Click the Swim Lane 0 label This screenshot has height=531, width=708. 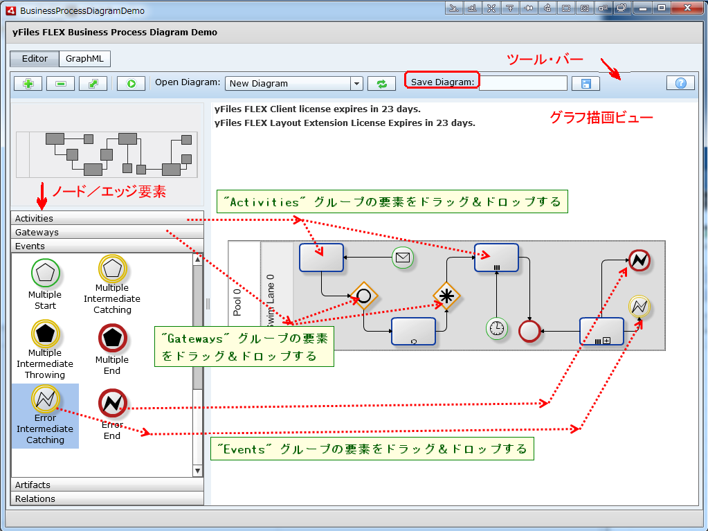click(x=270, y=300)
